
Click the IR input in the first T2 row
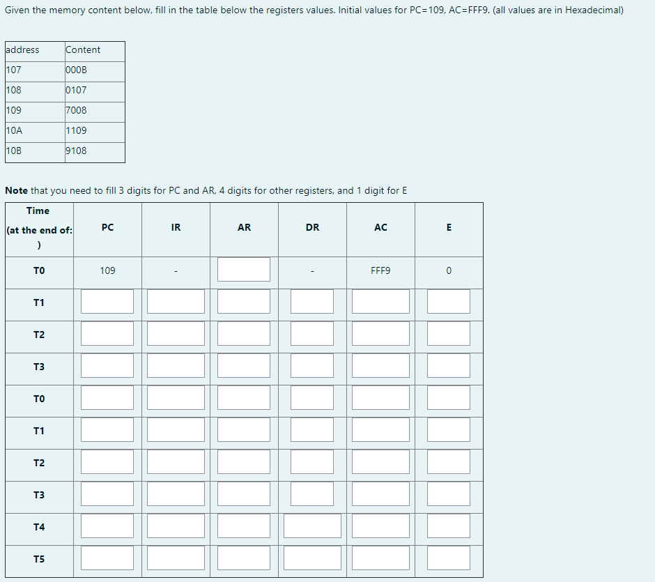176,333
